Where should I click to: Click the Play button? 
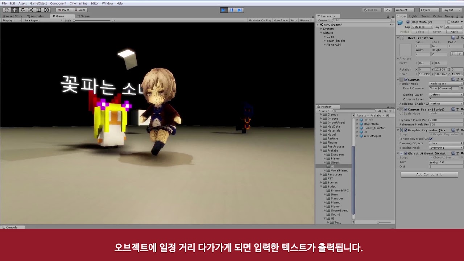pyautogui.click(x=224, y=10)
